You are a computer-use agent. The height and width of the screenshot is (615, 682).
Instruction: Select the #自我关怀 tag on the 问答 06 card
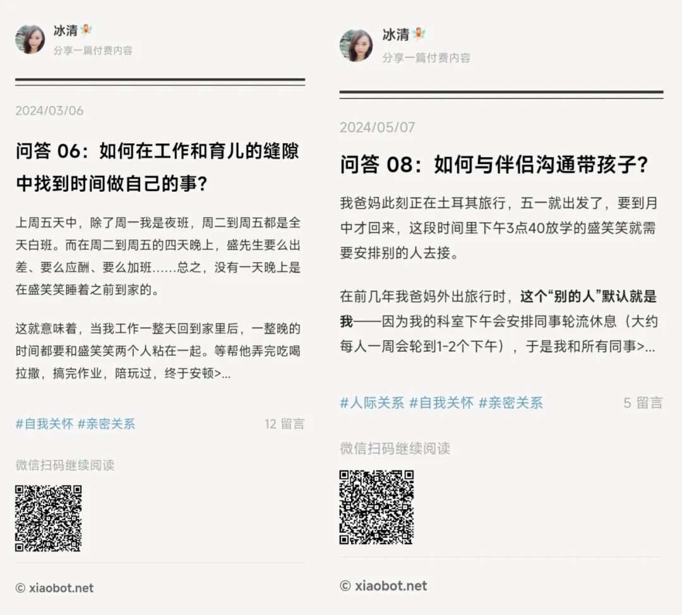45,424
